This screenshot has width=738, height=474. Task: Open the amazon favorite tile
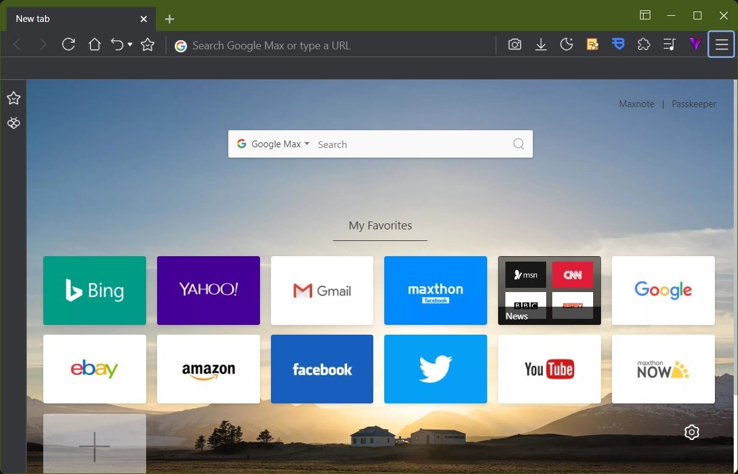coord(208,369)
